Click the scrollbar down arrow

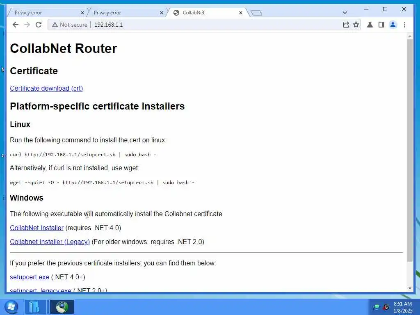pyautogui.click(x=410, y=288)
